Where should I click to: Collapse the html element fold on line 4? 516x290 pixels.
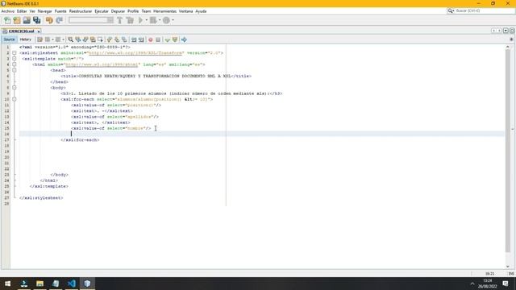point(15,64)
